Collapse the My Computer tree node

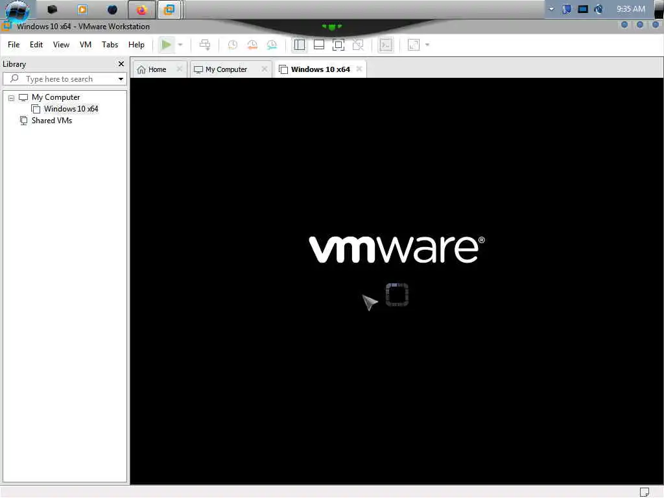point(12,99)
